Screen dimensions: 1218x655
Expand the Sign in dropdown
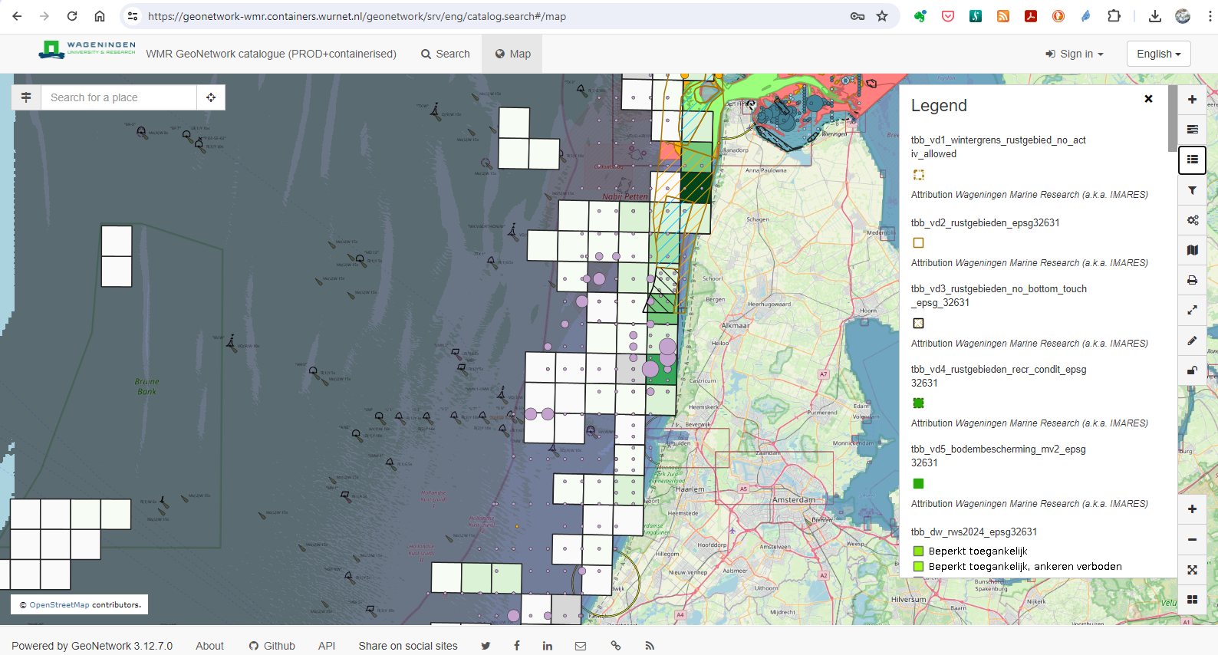coord(1074,54)
